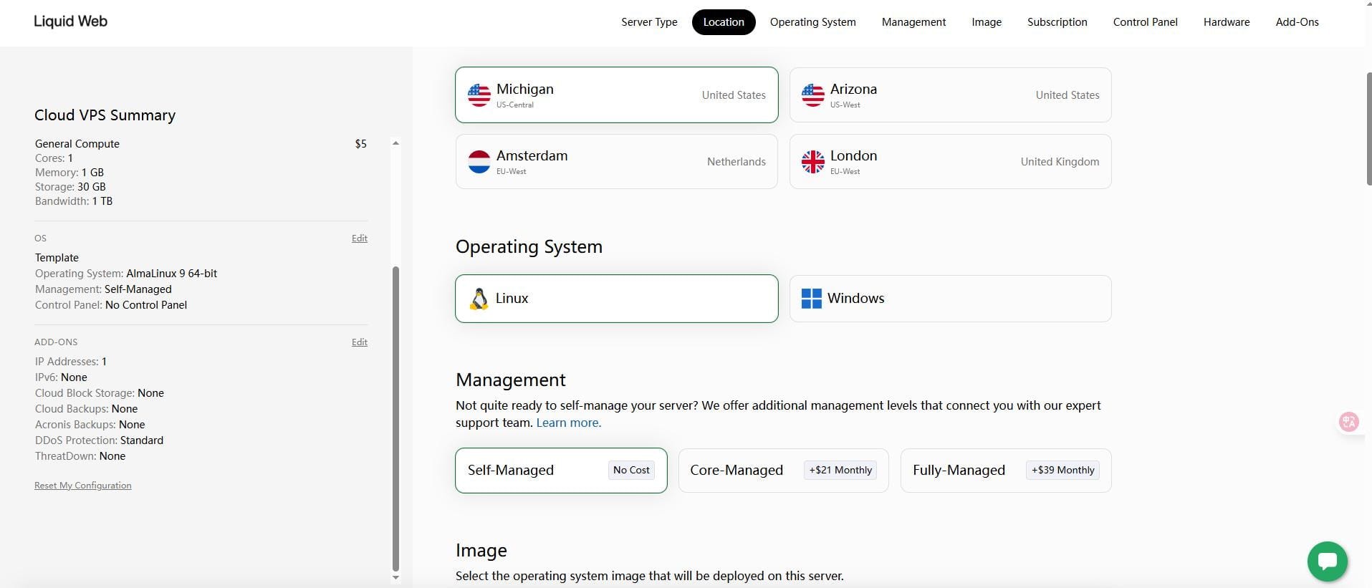The height and width of the screenshot is (588, 1372).
Task: Click the Cloud Block Storage None row
Action: coord(100,393)
